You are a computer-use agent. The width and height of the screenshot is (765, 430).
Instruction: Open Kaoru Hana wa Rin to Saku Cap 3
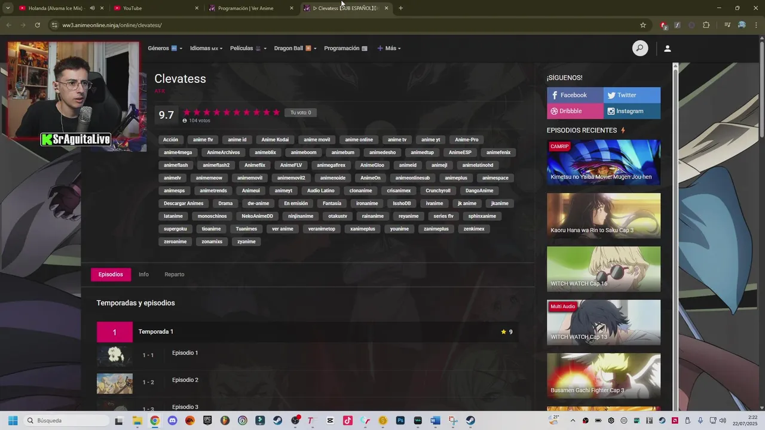604,216
